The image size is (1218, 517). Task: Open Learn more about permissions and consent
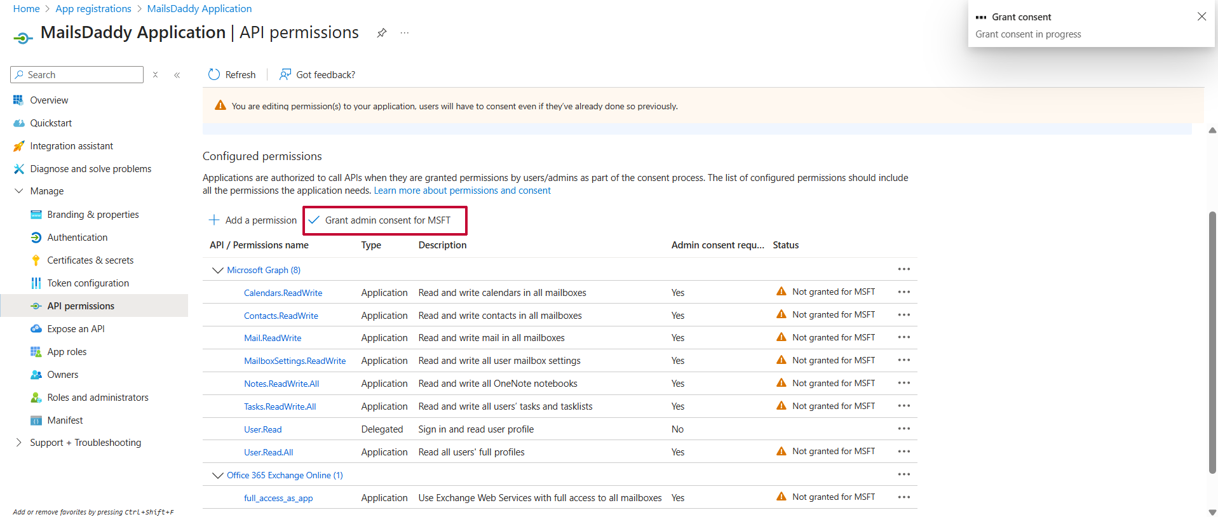[x=462, y=191]
